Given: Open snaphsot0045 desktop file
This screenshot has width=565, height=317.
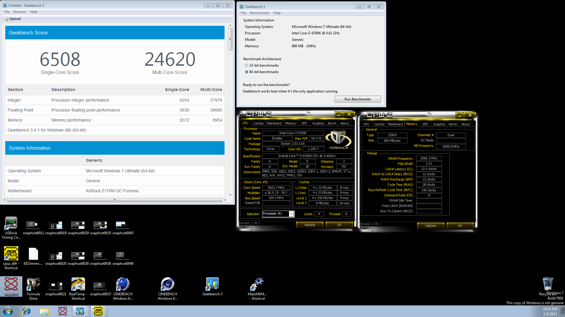Looking at the screenshot, I should pos(123,228).
